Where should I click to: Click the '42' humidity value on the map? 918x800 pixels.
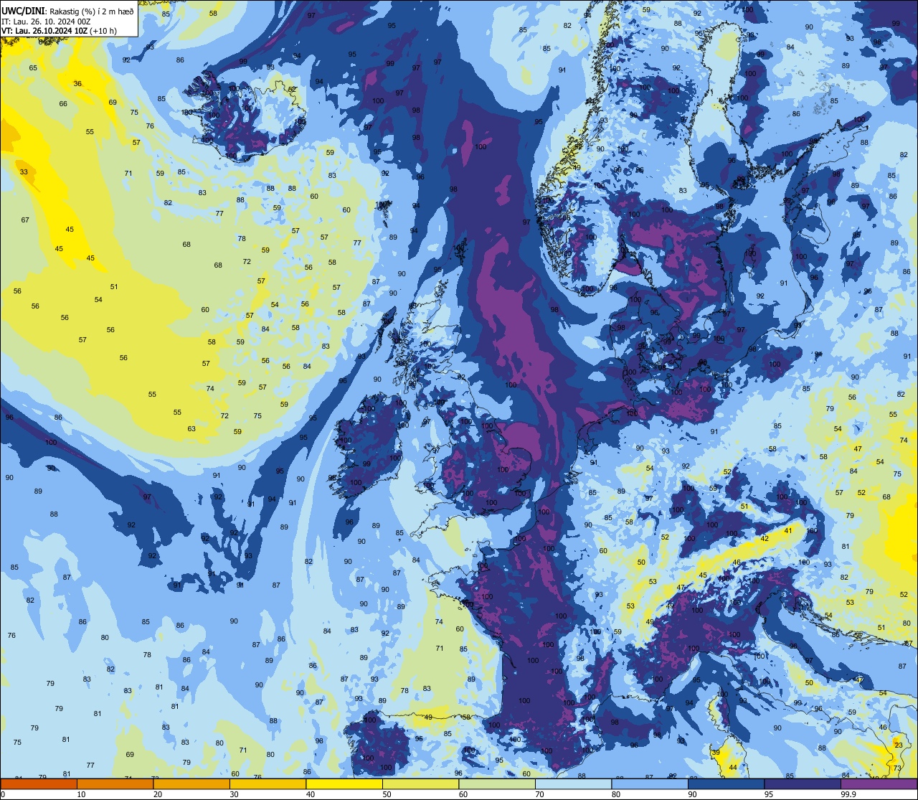click(765, 538)
